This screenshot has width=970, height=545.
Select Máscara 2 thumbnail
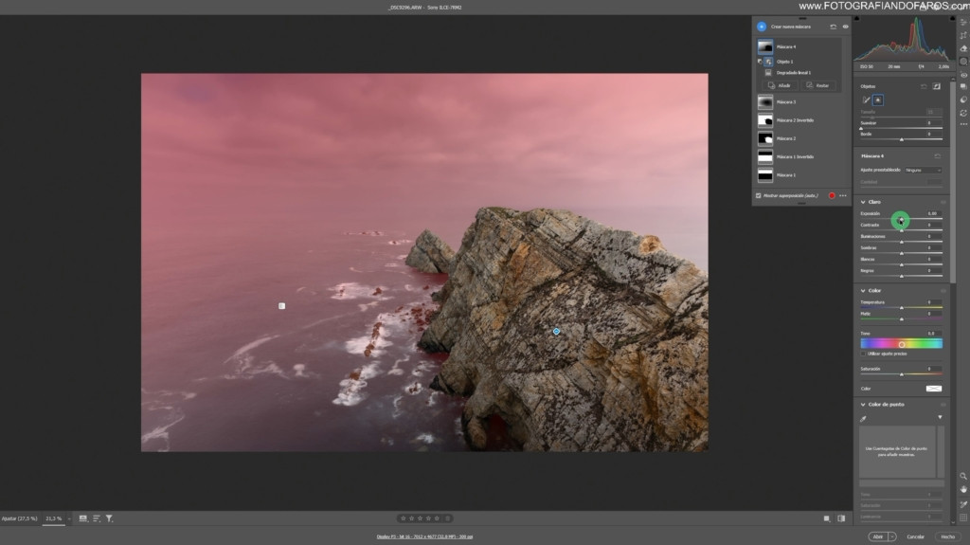tap(765, 138)
